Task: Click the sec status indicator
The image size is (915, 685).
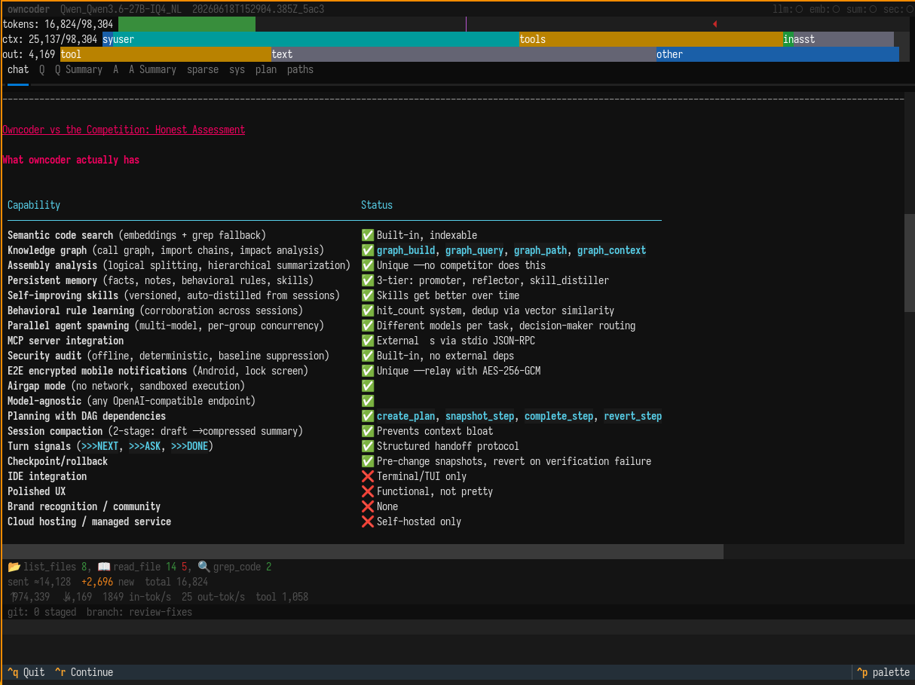Action: tap(899, 9)
